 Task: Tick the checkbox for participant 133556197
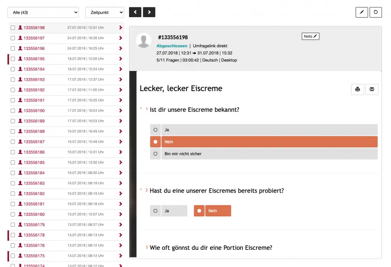pos(13,38)
